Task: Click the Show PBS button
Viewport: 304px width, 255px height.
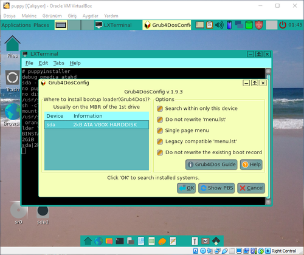Action: click(216, 188)
